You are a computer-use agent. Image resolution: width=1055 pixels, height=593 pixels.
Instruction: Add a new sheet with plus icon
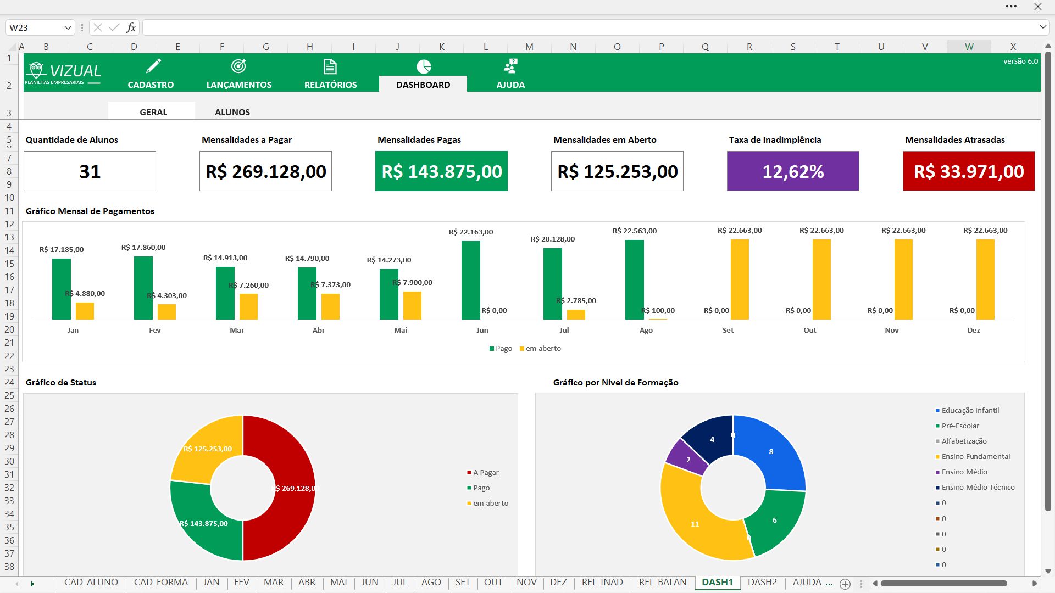pos(845,583)
